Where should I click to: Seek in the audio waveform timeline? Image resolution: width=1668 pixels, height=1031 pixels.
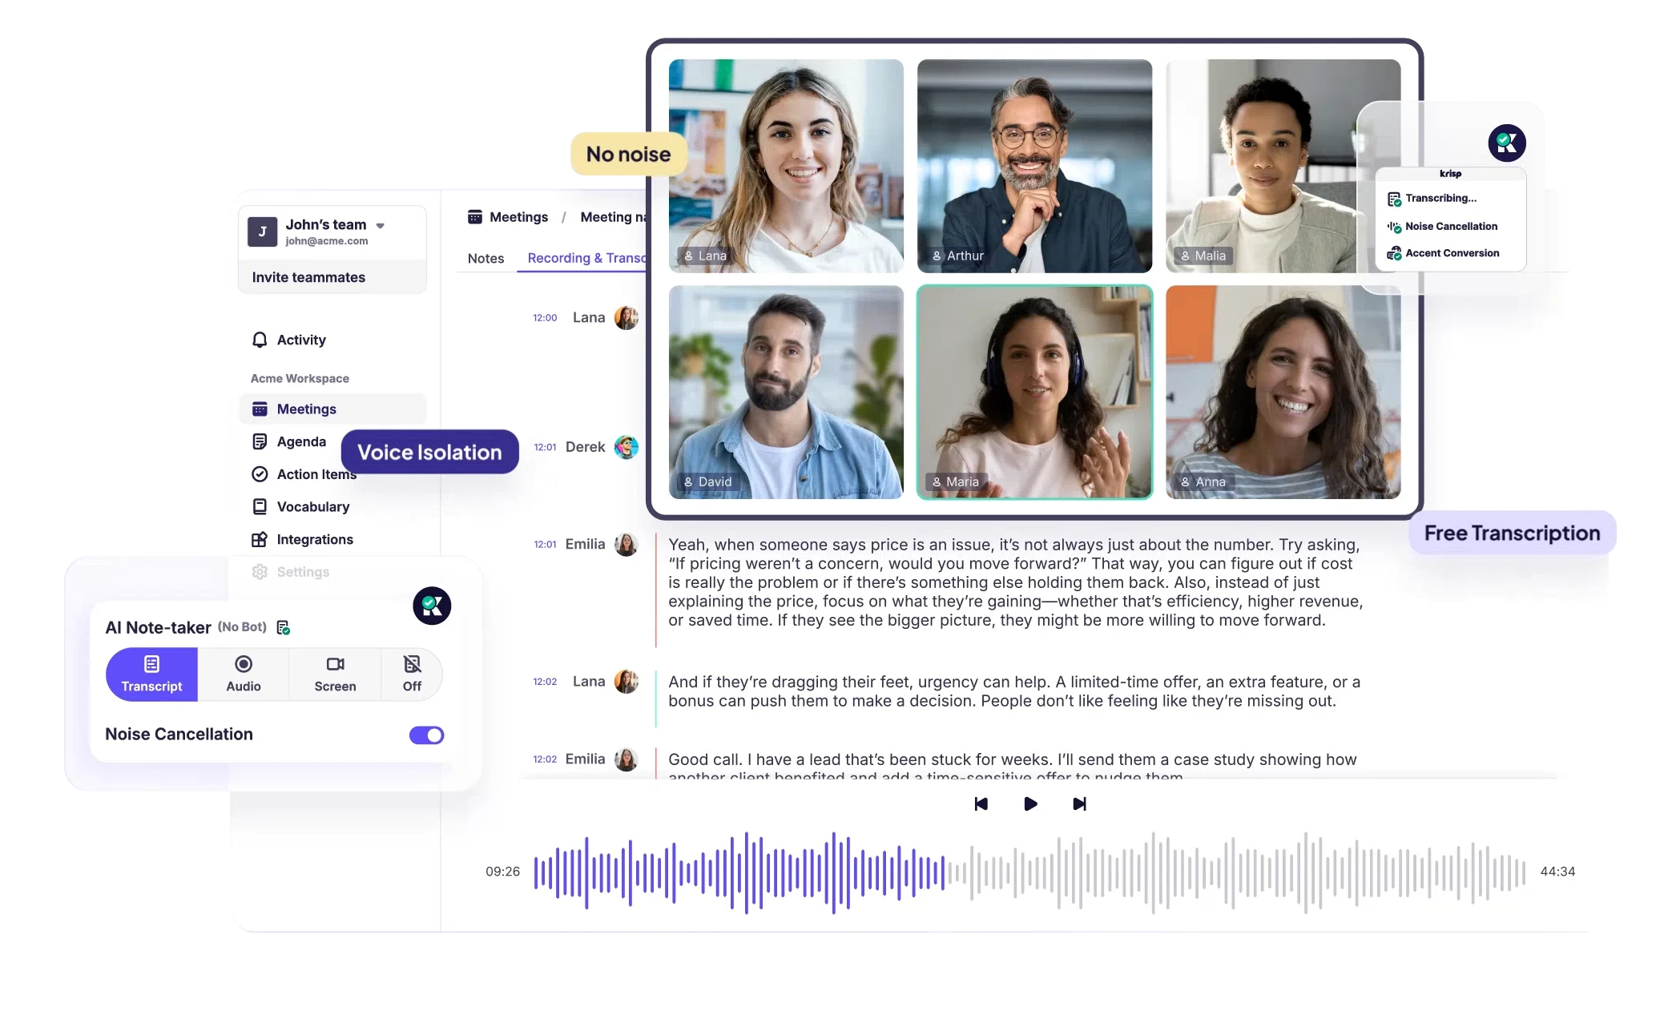1029,872
